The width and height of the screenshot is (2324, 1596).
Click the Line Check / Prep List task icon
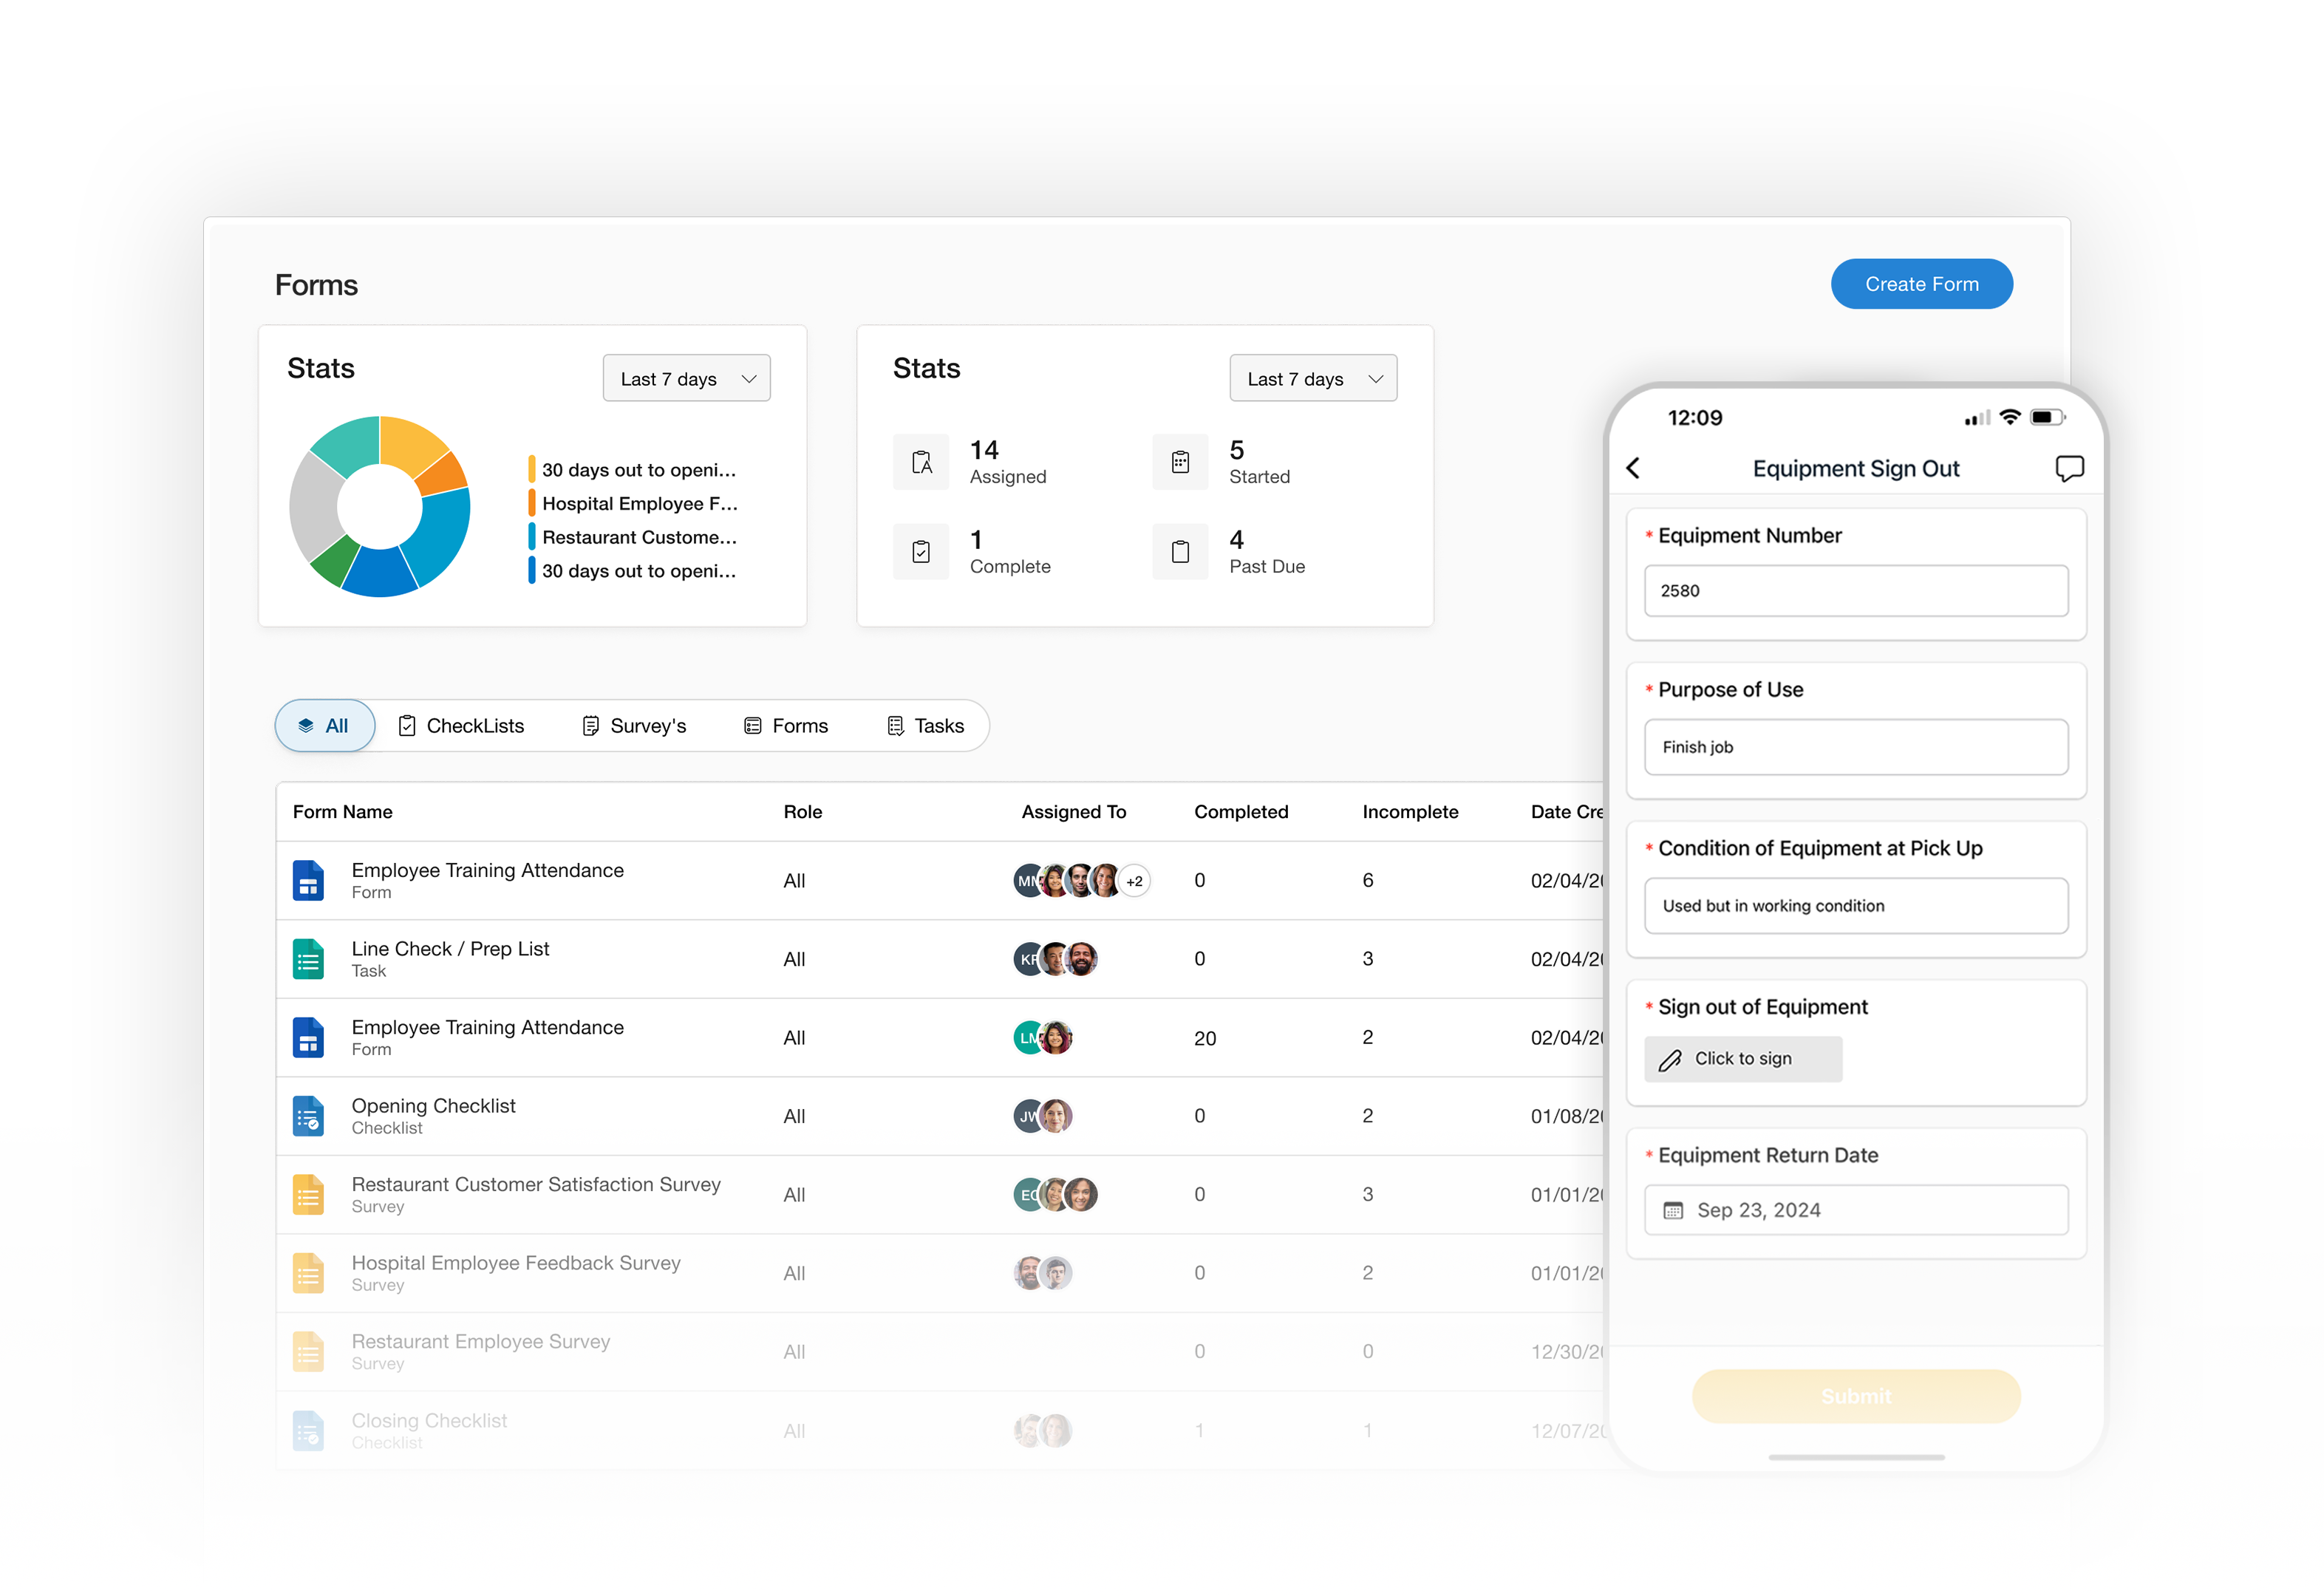click(x=308, y=959)
